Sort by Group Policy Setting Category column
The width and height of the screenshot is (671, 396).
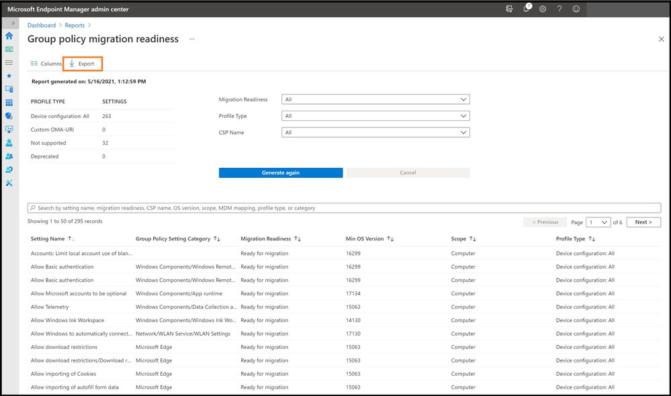178,239
